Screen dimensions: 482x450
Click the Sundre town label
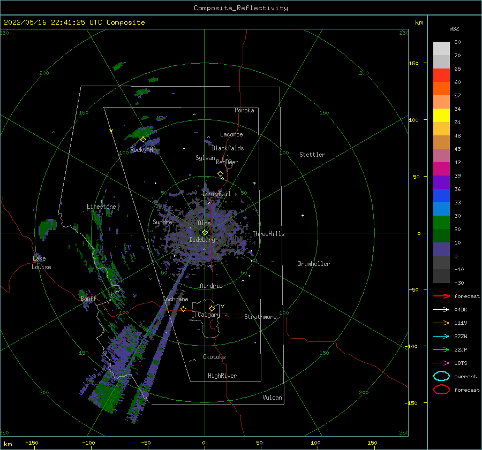click(162, 222)
